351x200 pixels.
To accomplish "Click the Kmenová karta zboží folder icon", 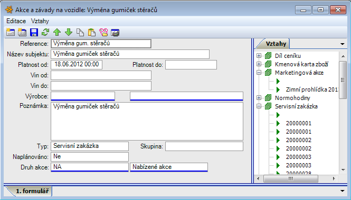I will click(x=268, y=64).
